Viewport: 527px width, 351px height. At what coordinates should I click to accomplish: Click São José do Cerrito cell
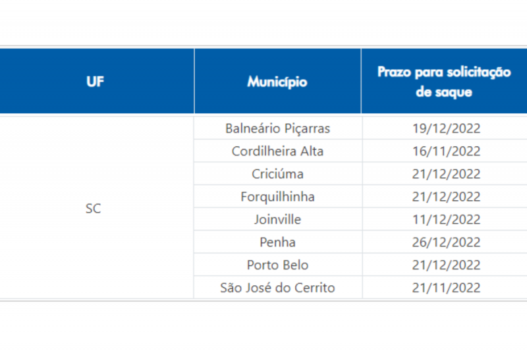277,288
